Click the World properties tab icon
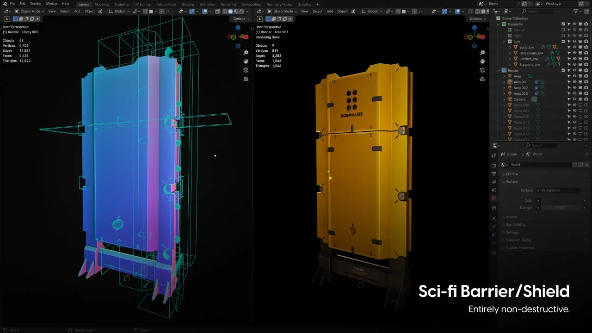592x333 pixels. (x=494, y=198)
